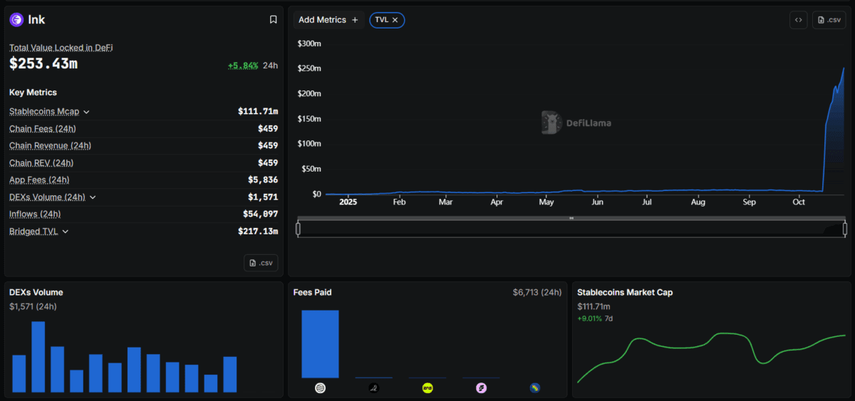Click the tallest bar in Fees Paid chart
Viewport: 855px width, 401px height.
click(x=320, y=343)
